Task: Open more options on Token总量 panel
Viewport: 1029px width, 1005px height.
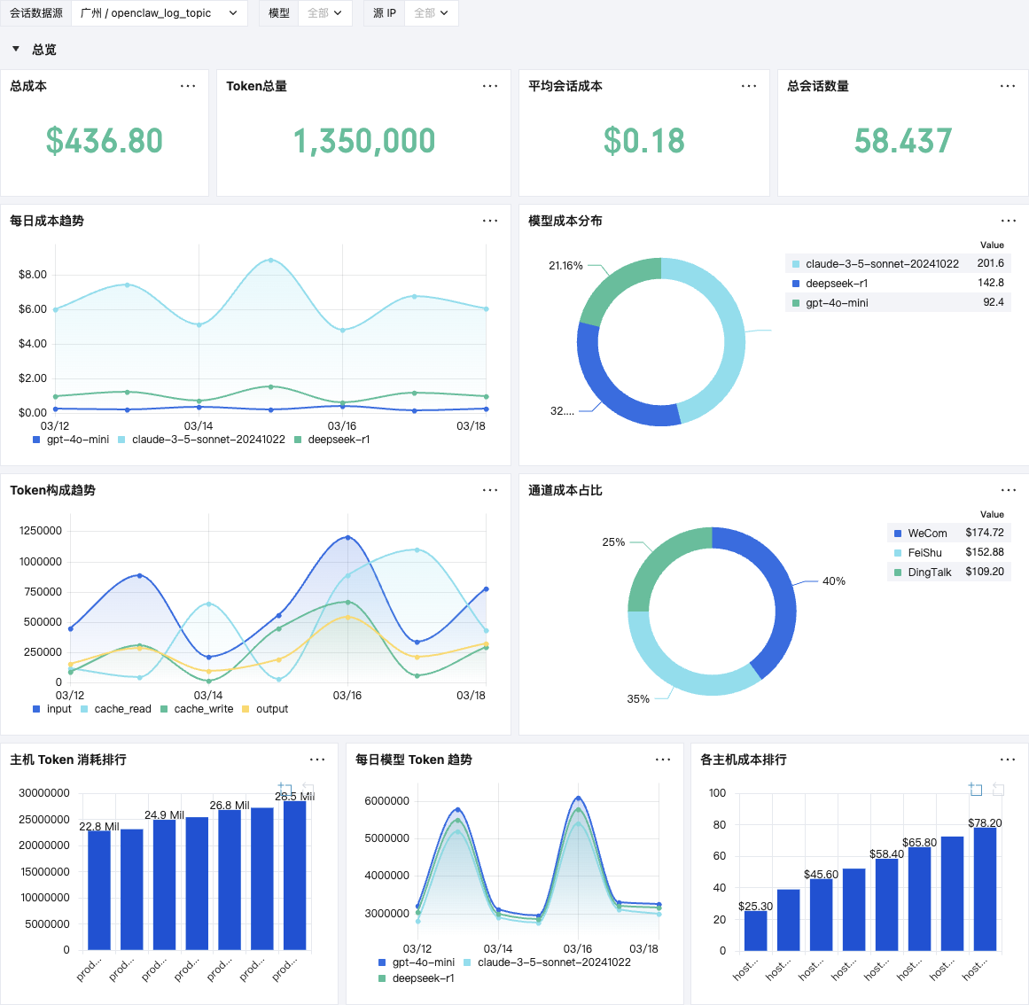Action: (x=490, y=86)
